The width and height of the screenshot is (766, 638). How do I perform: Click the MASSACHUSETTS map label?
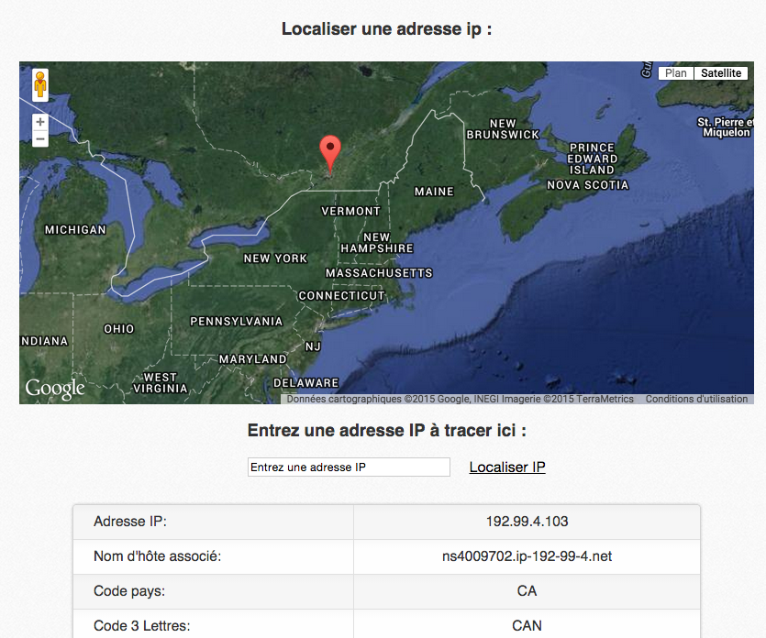379,272
